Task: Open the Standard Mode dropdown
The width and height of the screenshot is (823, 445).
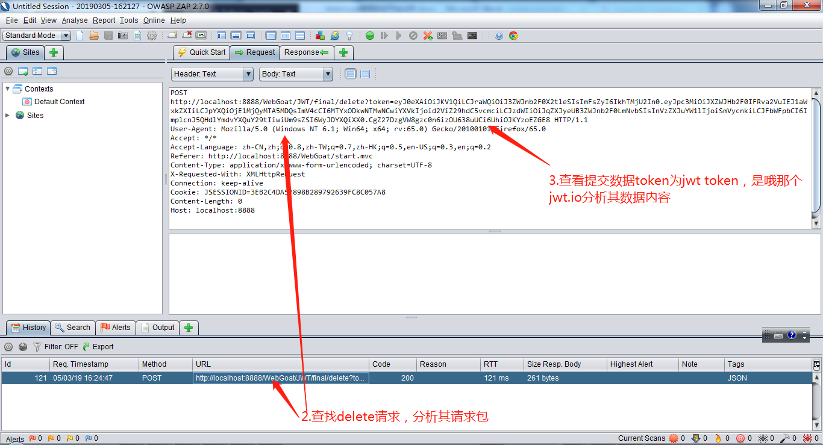Action: pyautogui.click(x=37, y=36)
